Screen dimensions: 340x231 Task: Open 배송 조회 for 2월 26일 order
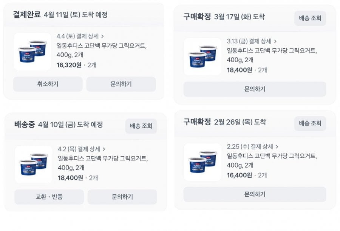pos(310,123)
